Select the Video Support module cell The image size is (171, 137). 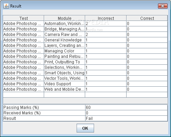(65, 84)
